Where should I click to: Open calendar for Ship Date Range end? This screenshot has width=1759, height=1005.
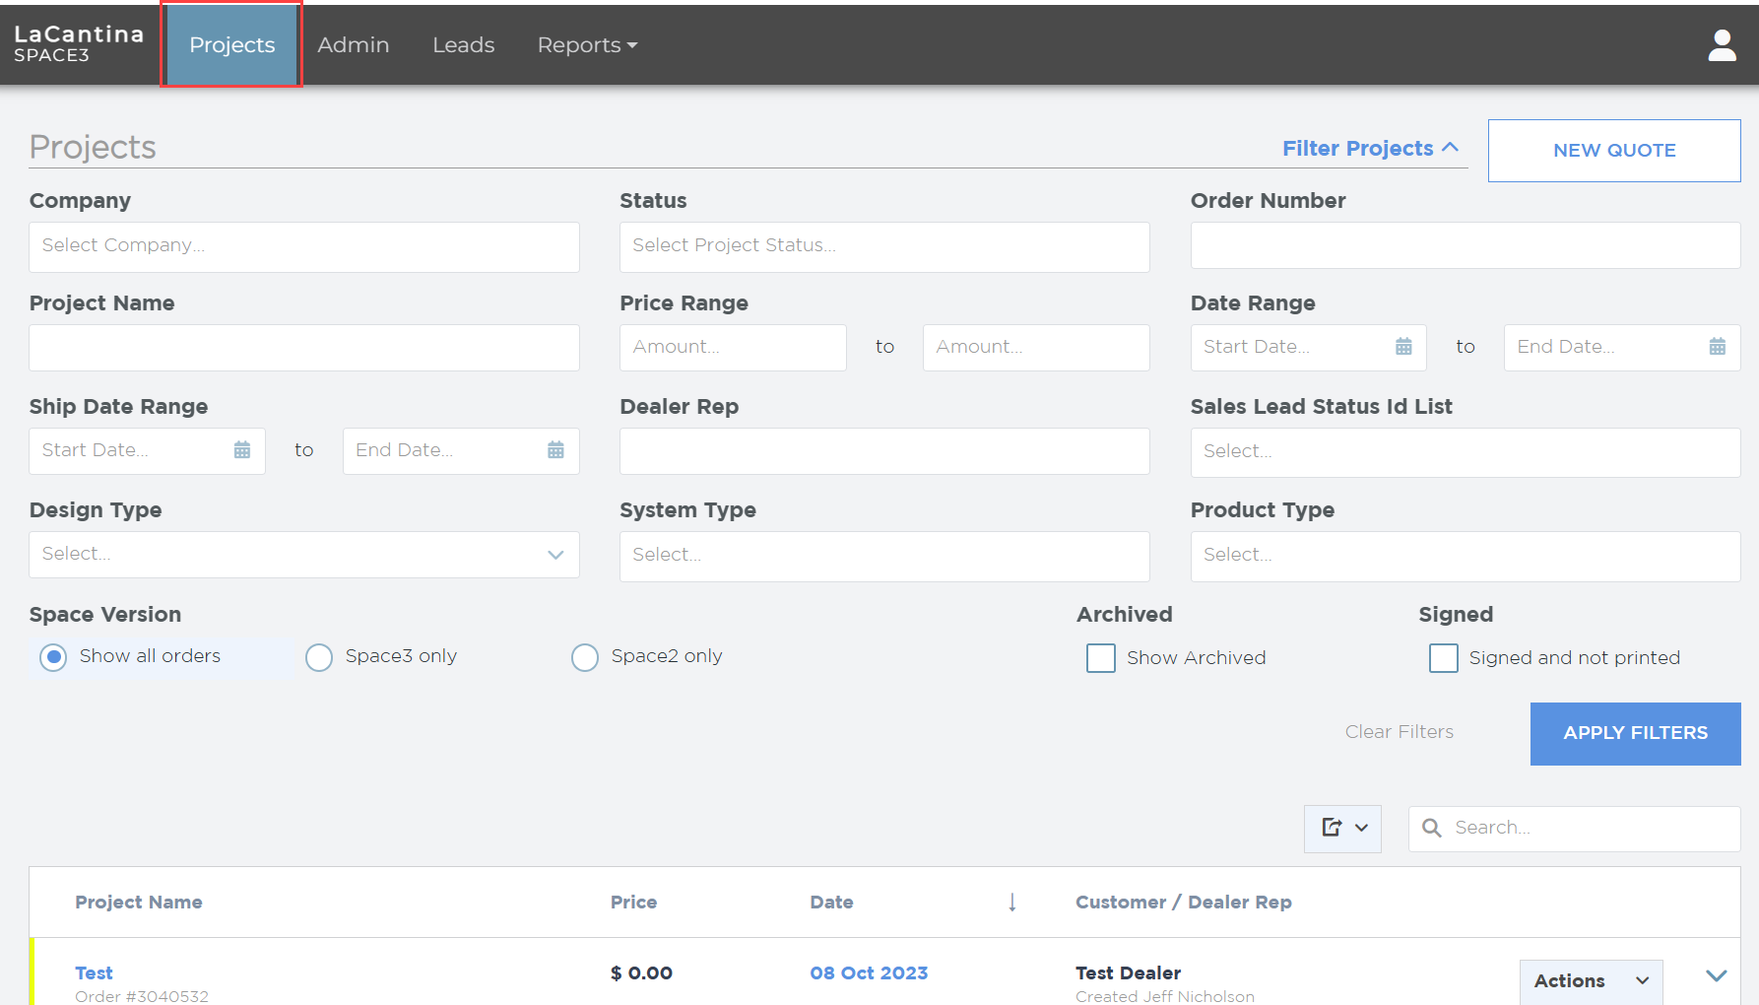pyautogui.click(x=555, y=450)
